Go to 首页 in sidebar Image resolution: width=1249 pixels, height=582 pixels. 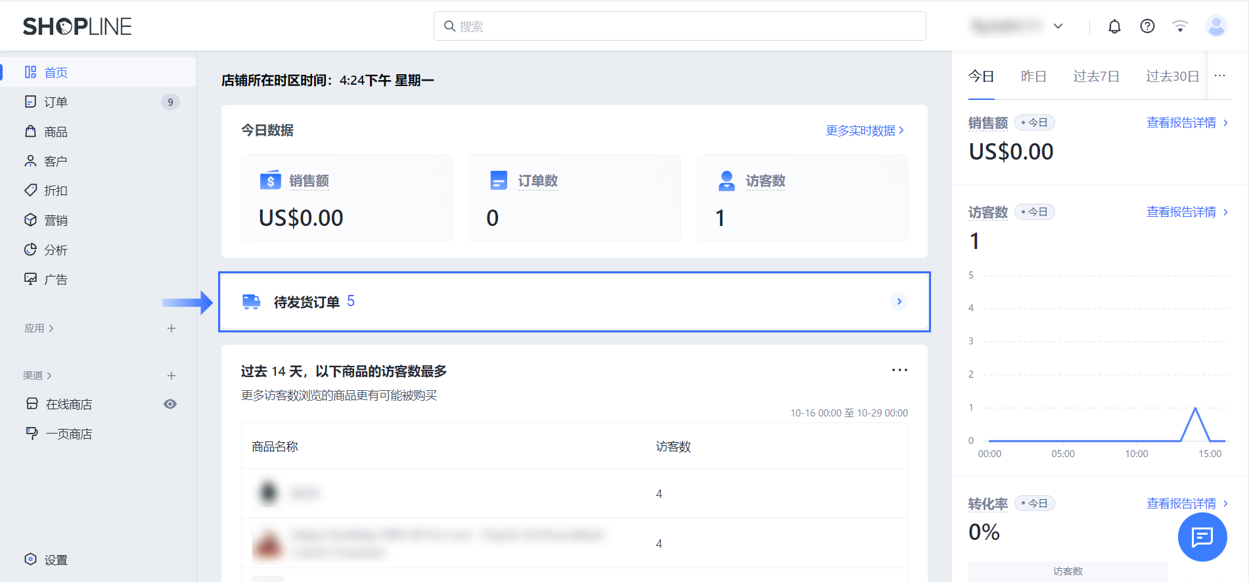[99, 72]
